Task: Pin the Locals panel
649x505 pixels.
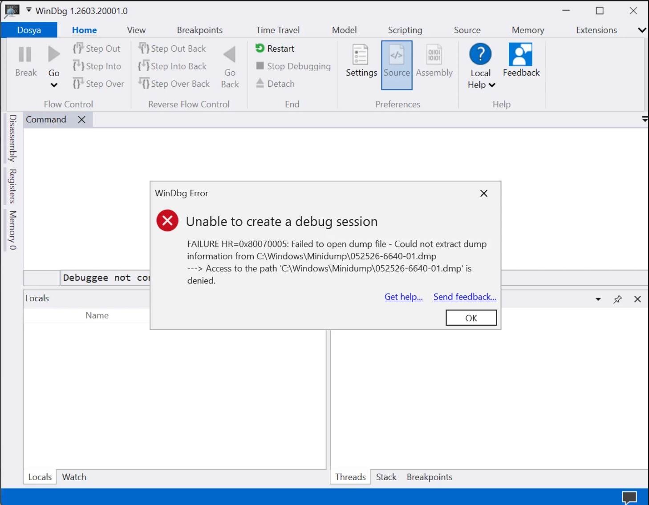Action: [617, 299]
